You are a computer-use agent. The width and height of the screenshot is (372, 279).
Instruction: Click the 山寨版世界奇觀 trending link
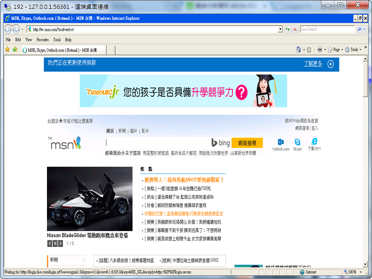243,153
